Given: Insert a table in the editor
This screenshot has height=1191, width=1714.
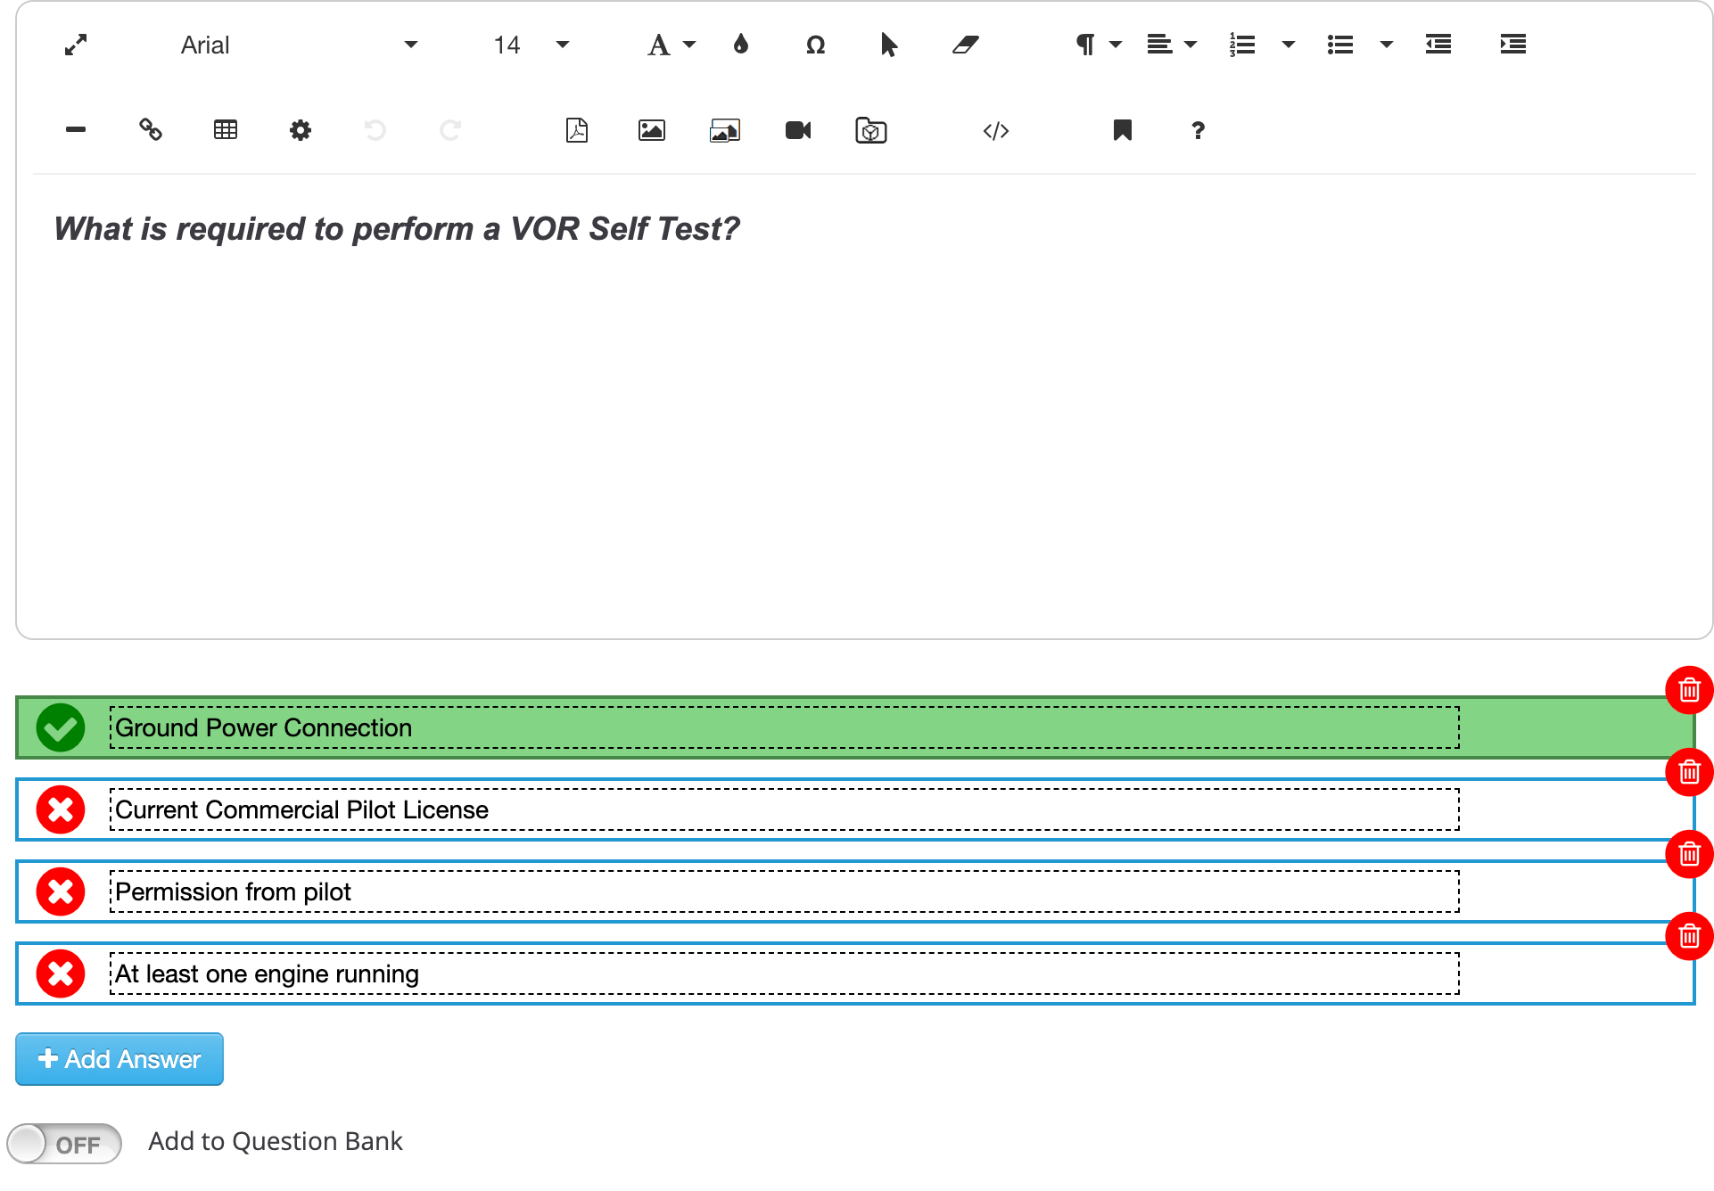Looking at the screenshot, I should tap(226, 130).
